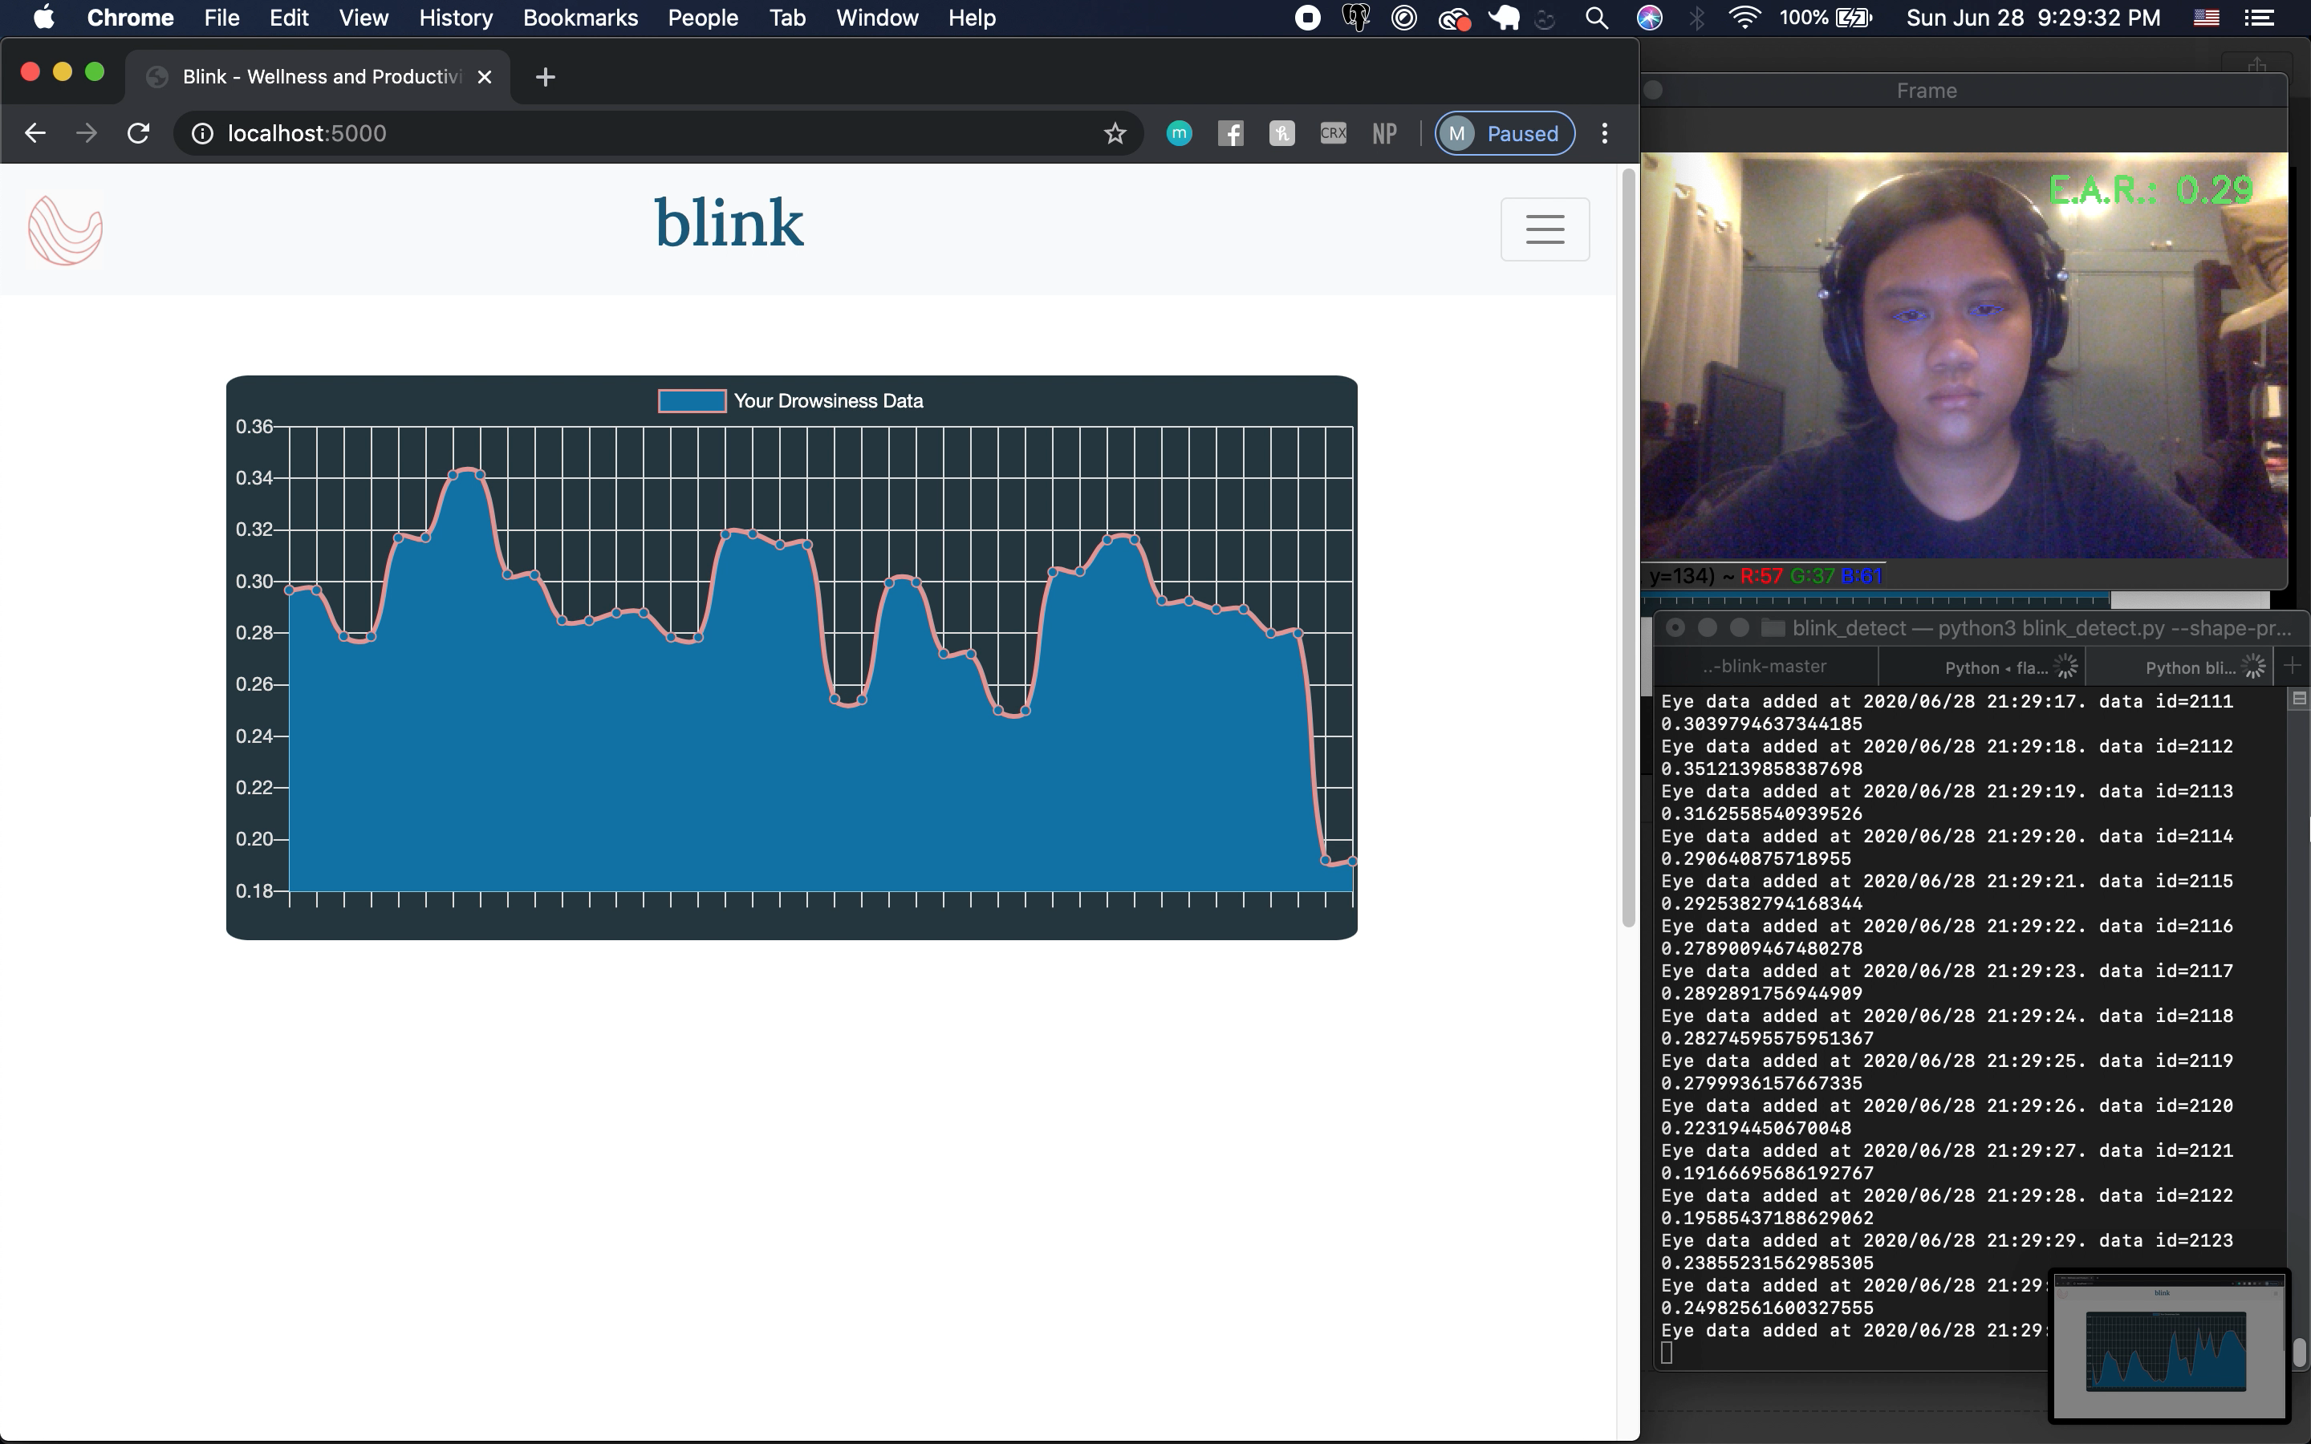Open a new Chrome tab

pyautogui.click(x=546, y=77)
